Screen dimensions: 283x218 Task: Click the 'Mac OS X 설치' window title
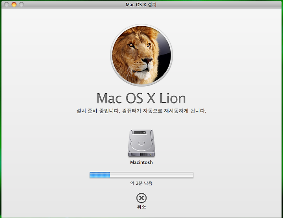pos(141,4)
